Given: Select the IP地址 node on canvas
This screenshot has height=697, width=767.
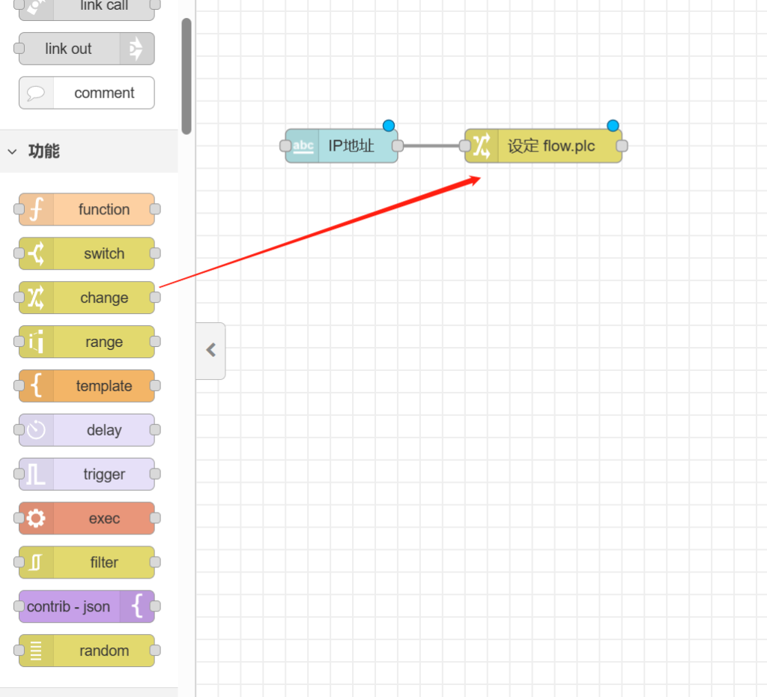Looking at the screenshot, I should pyautogui.click(x=351, y=146).
